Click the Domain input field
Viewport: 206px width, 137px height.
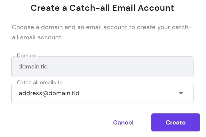click(102, 67)
